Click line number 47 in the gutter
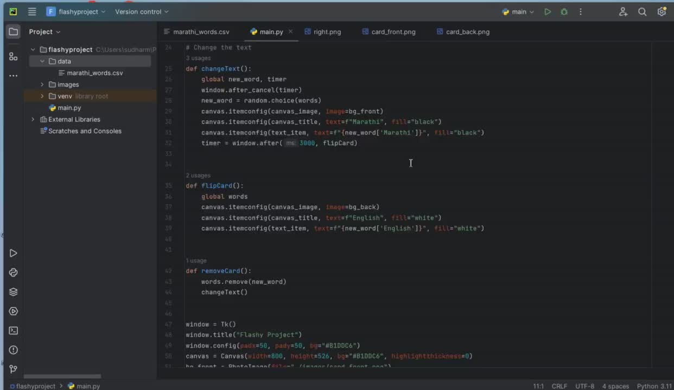 coord(168,324)
